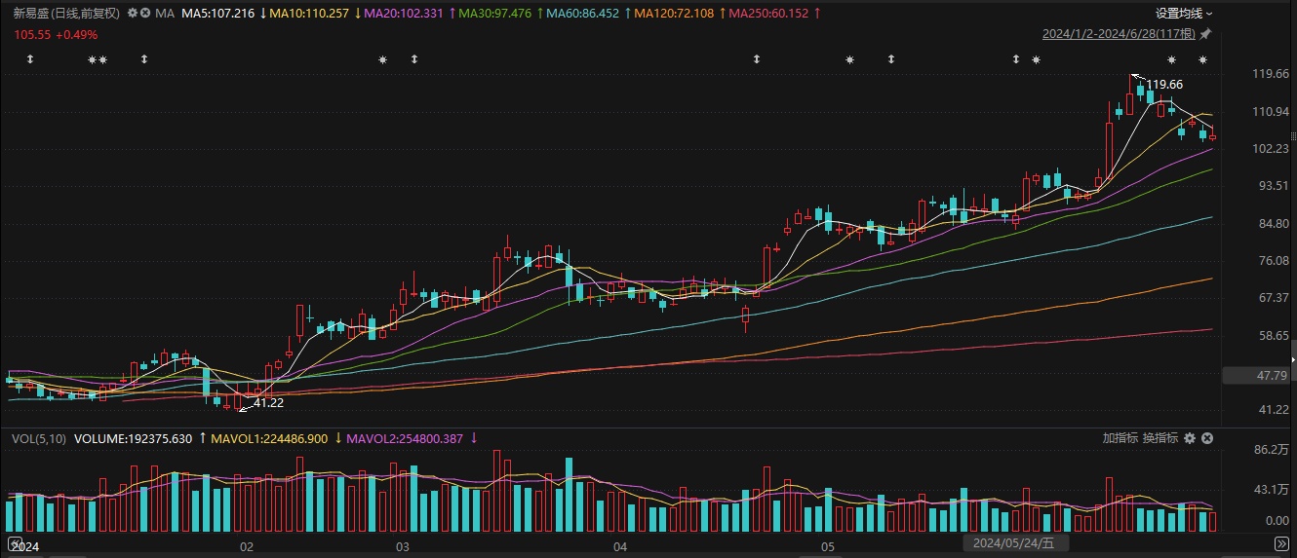The width and height of the screenshot is (1297, 558).
Task: Click the first up-down event marker in early January
Action: 30,60
